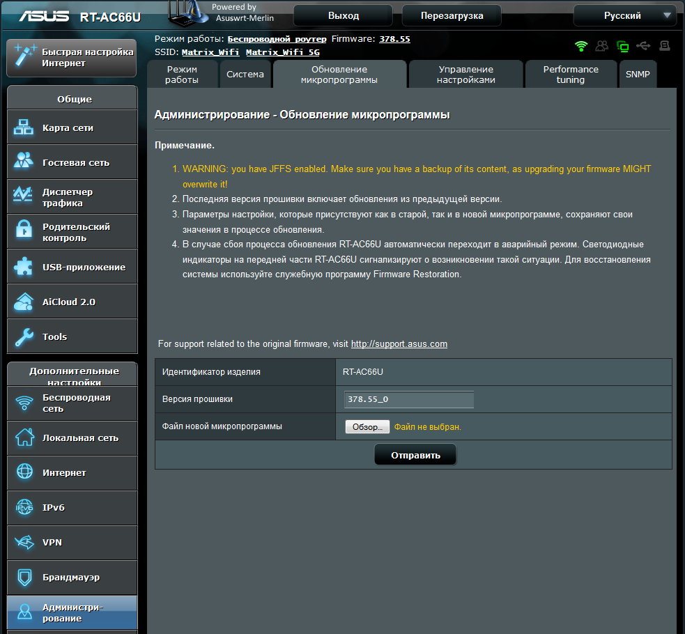
Task: Click the Wi-Fi signal status icon
Action: 581,46
